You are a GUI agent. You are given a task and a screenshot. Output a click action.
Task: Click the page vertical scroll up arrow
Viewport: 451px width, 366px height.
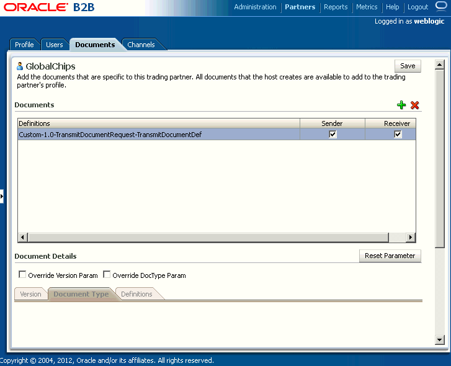pyautogui.click(x=439, y=65)
